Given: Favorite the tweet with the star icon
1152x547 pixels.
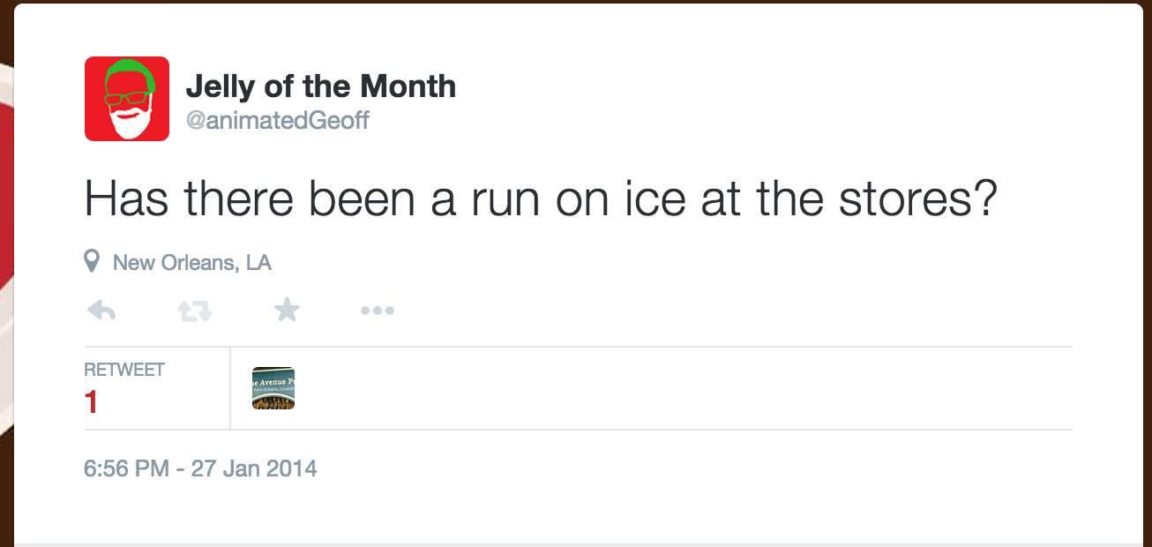Looking at the screenshot, I should pos(287,310).
